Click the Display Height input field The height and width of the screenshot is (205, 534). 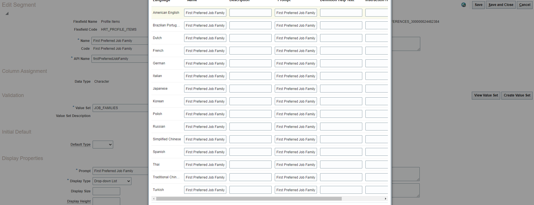coord(106,201)
